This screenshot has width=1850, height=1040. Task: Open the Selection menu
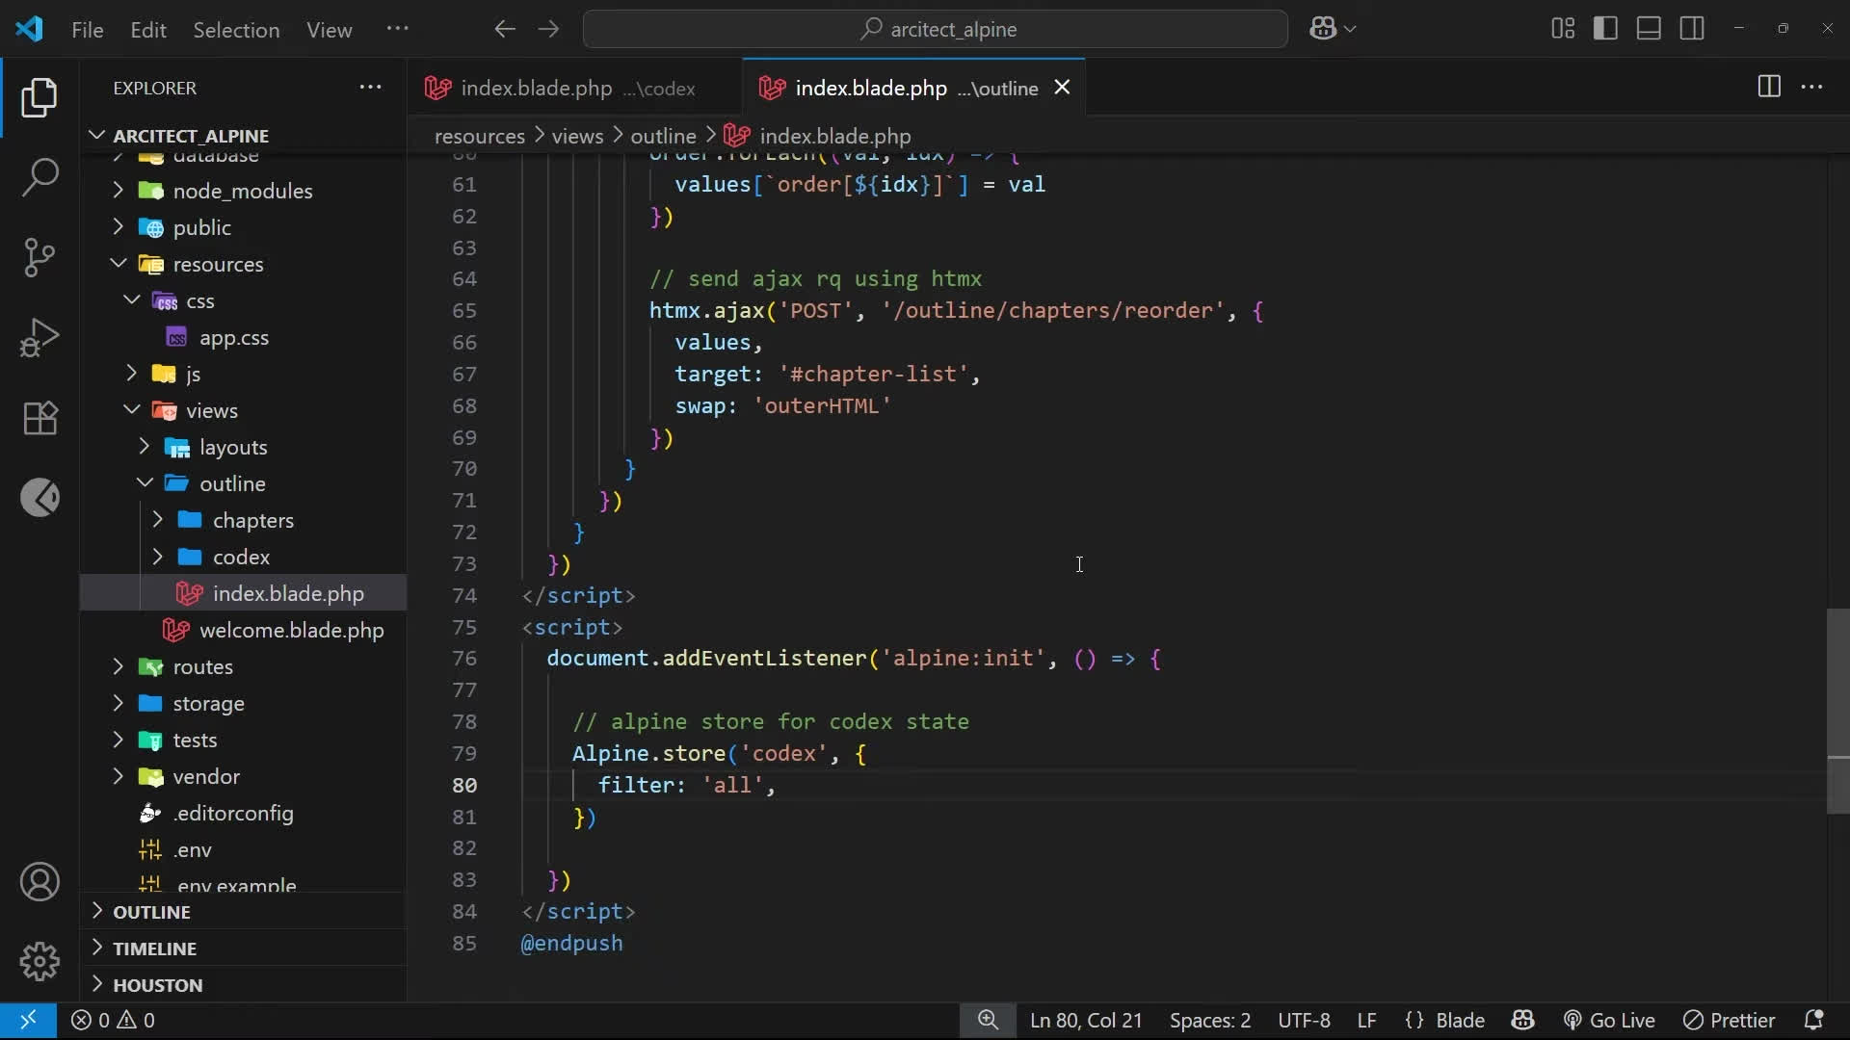[x=236, y=30]
